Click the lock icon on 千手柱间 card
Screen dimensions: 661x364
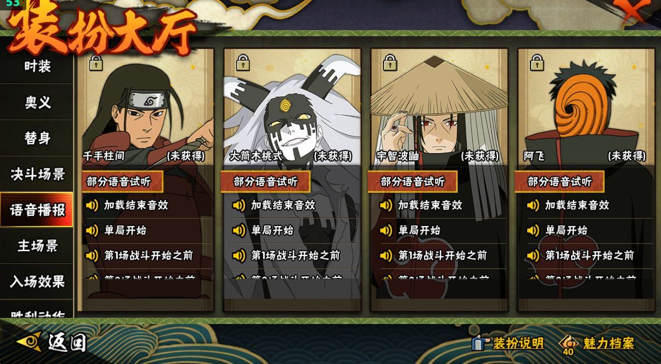pos(96,62)
